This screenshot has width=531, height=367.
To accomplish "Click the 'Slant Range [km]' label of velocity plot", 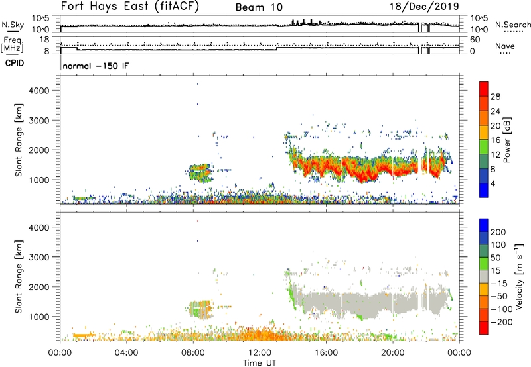I will click(19, 277).
